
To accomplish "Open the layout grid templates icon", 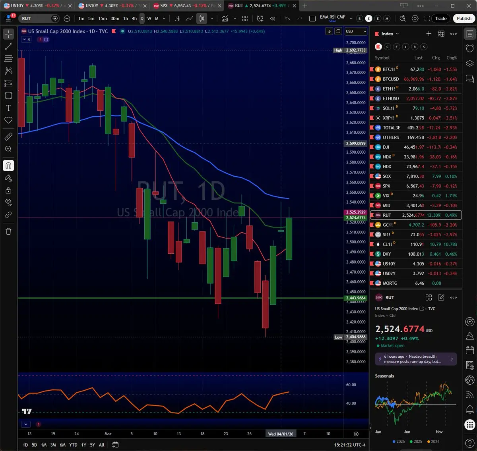I will pos(245,19).
